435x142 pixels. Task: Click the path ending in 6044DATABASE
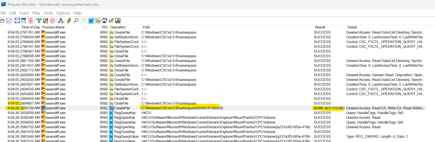coord(182,108)
